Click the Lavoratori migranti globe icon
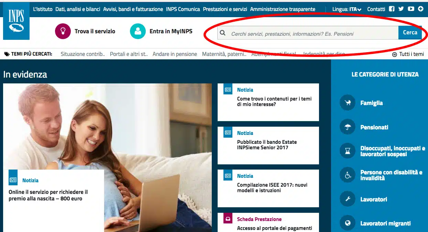Screen dimensions: 428x232 coord(348,223)
